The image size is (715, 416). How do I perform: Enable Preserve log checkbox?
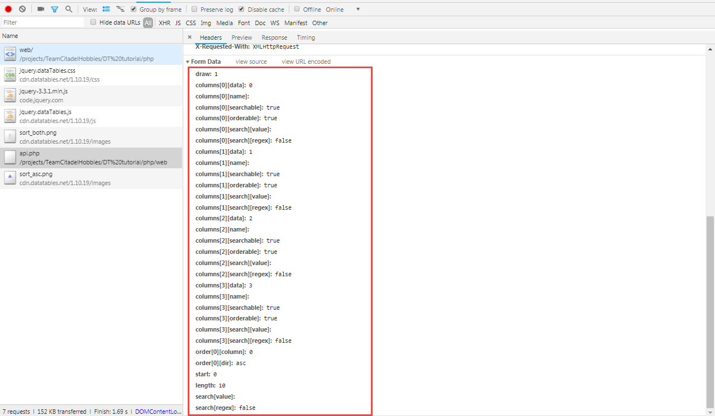(x=194, y=9)
